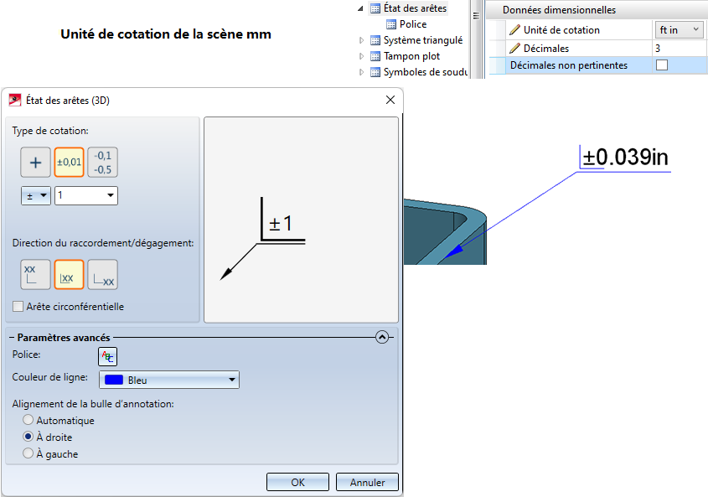Open the ft in unit dropdown
This screenshot has width=708, height=497.
(679, 30)
